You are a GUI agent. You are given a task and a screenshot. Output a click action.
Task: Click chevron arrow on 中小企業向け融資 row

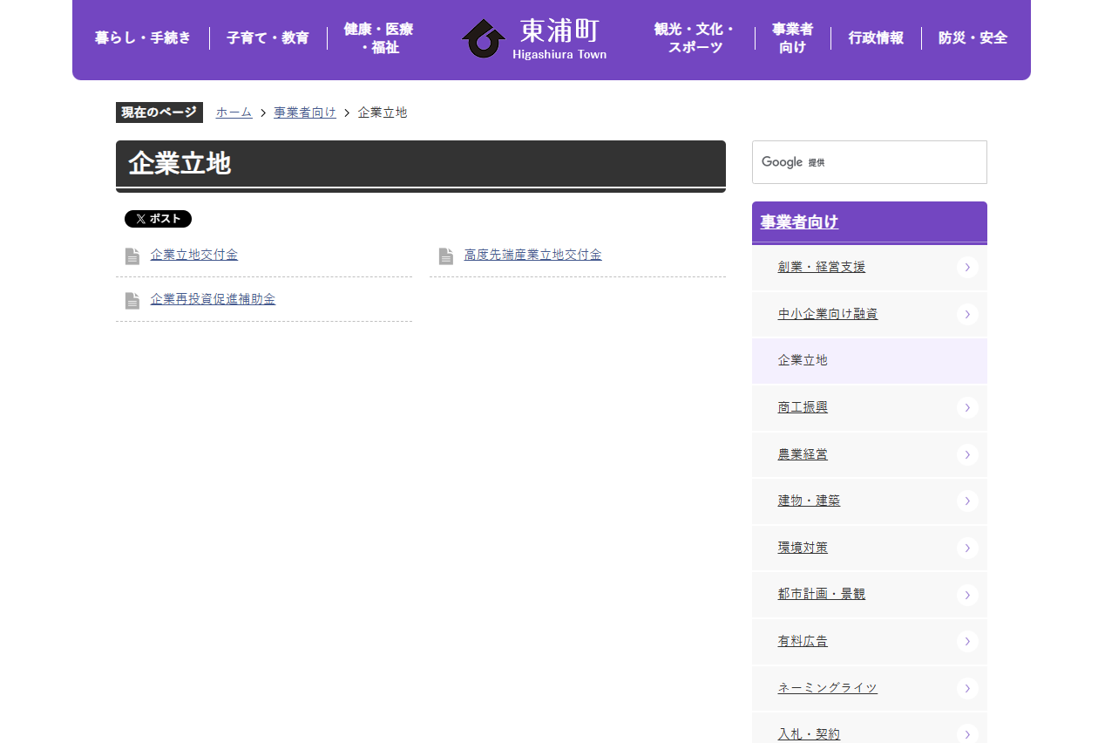click(x=967, y=315)
